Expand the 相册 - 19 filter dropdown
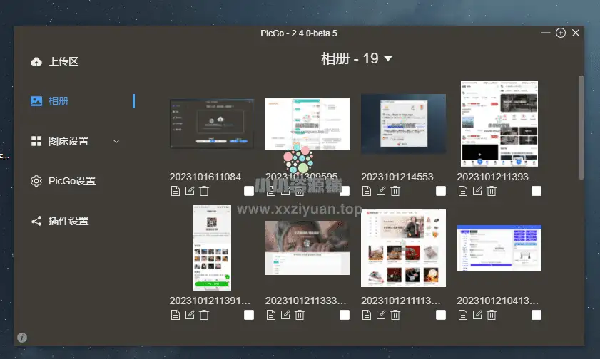The image size is (600, 359). [x=388, y=58]
